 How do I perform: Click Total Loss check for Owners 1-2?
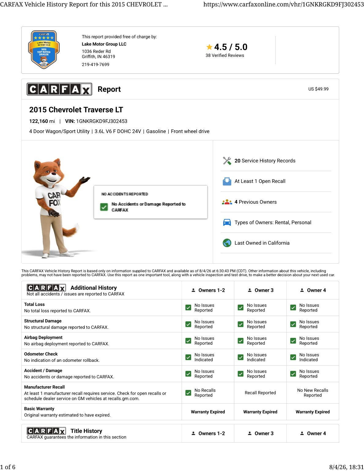click(188, 308)
